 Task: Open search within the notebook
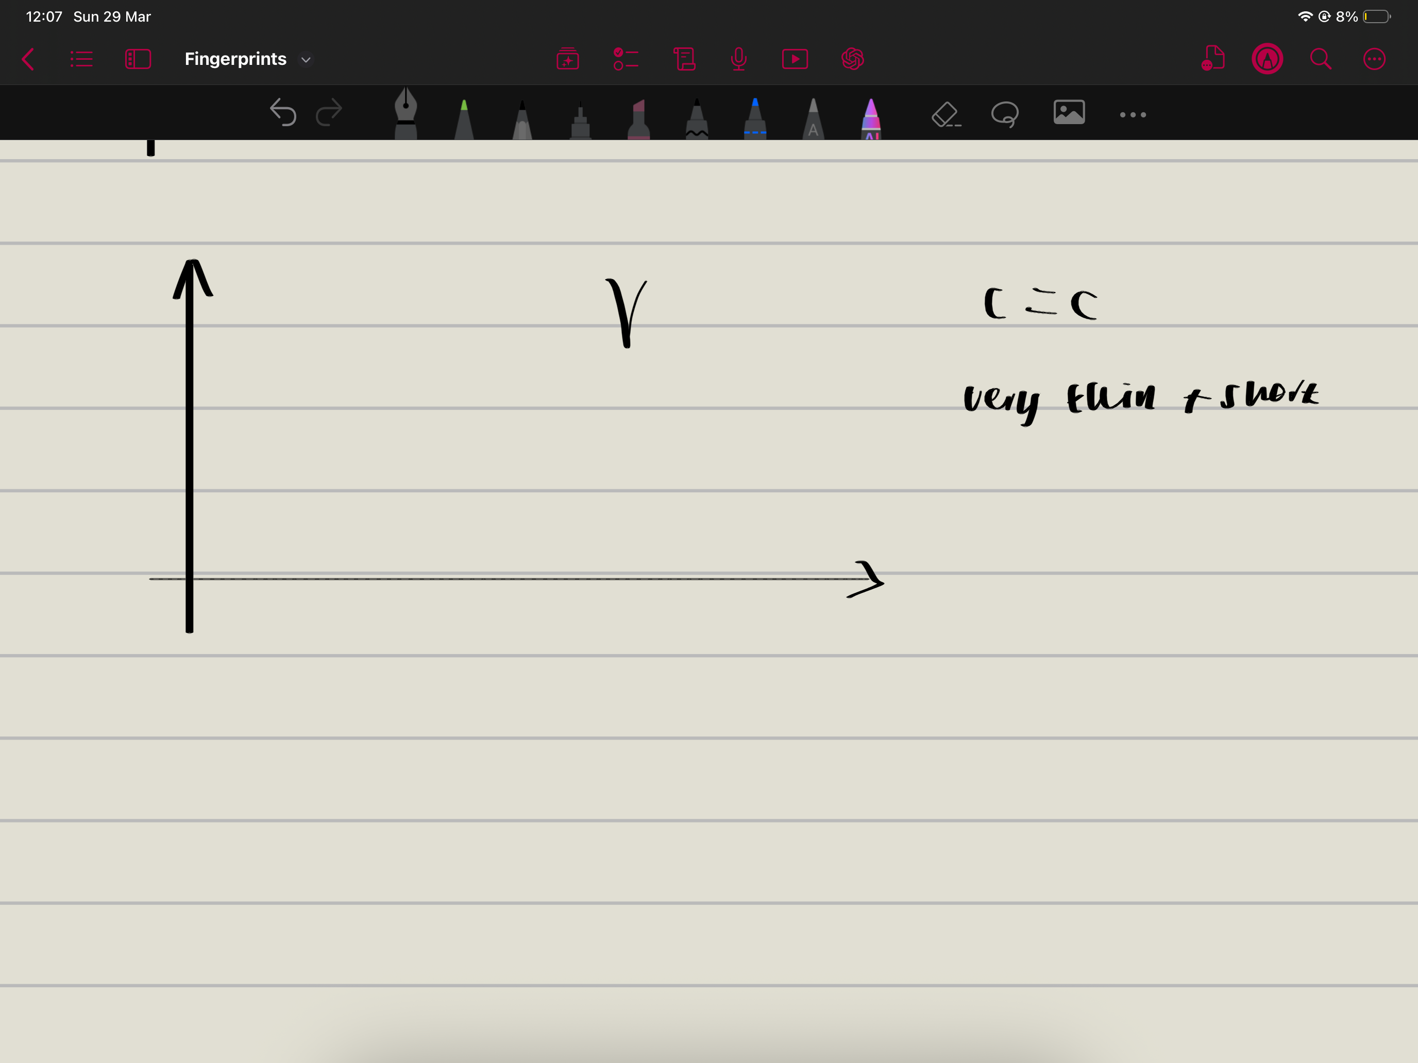point(1320,58)
